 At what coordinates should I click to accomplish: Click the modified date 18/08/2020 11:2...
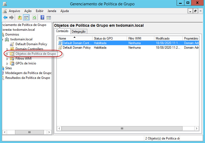coord(168,48)
